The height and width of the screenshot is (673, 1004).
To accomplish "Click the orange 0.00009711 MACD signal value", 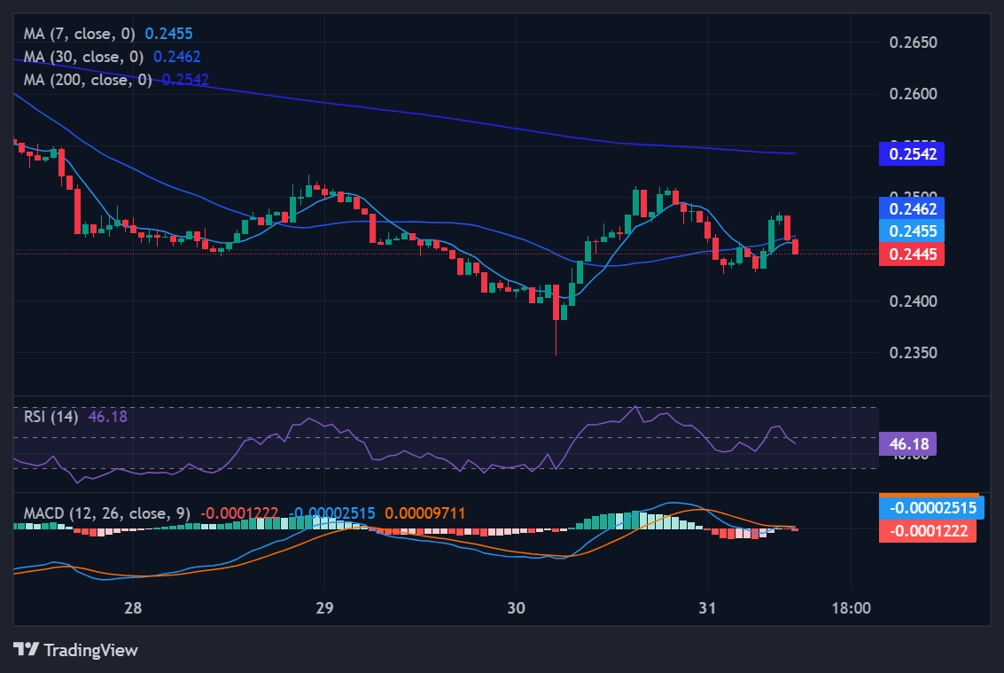I will (x=424, y=513).
